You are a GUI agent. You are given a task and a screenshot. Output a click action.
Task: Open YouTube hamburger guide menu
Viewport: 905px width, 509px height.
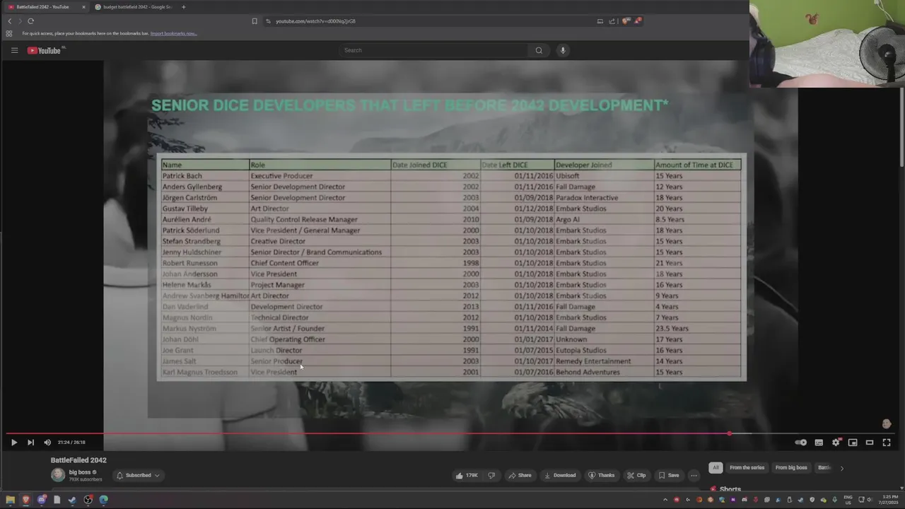click(x=14, y=50)
